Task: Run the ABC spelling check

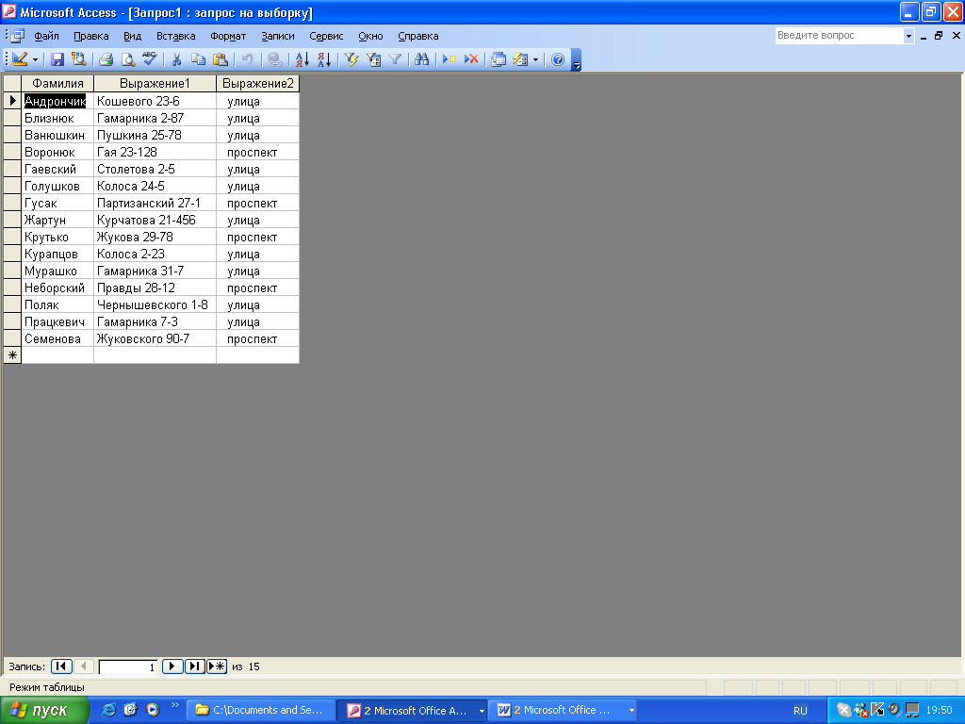Action: coord(149,59)
